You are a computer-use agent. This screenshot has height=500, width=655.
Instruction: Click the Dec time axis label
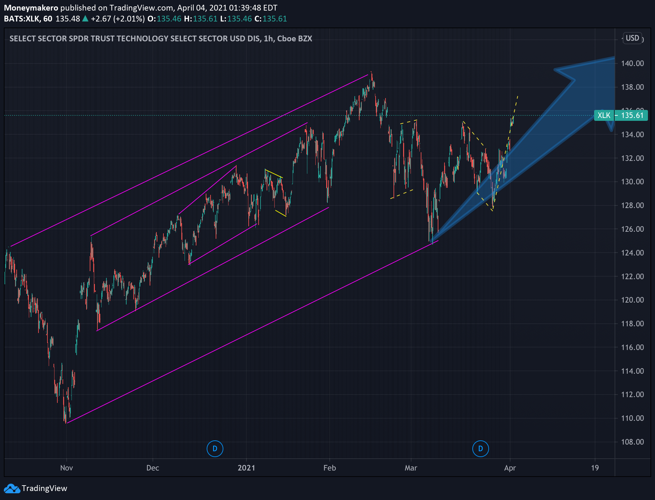[x=153, y=468]
